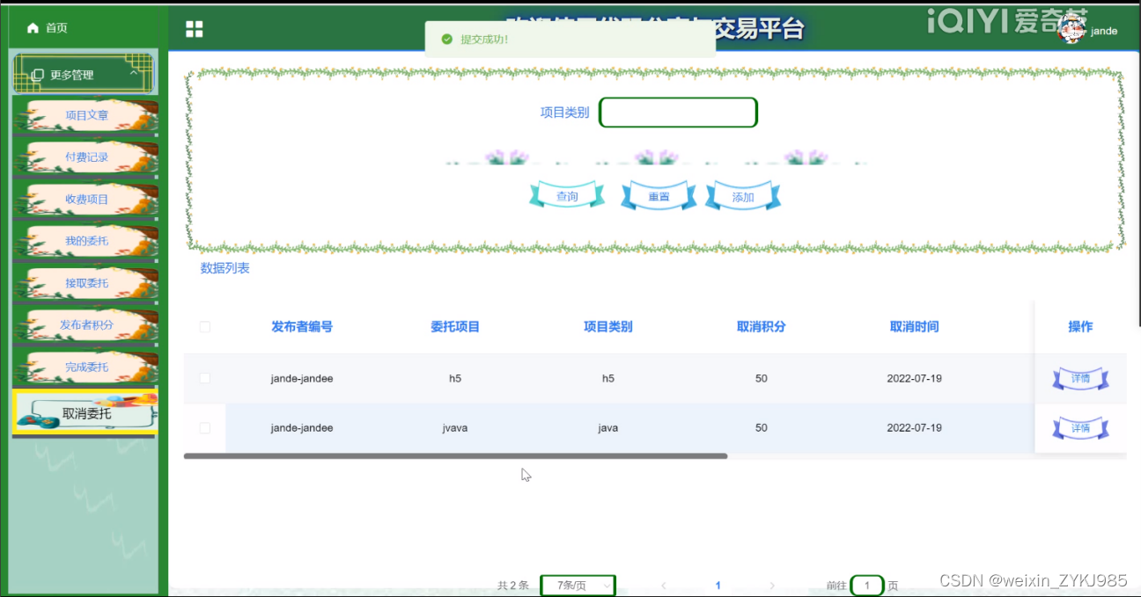The width and height of the screenshot is (1141, 597).
Task: Click the home icon beside 首页
Action: [x=33, y=28]
